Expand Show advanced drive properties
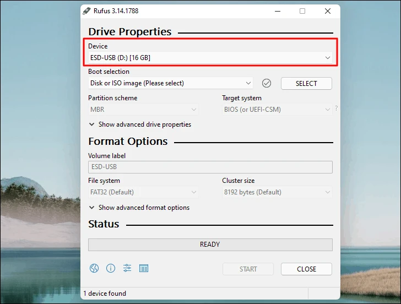This screenshot has height=304, width=401. [140, 124]
